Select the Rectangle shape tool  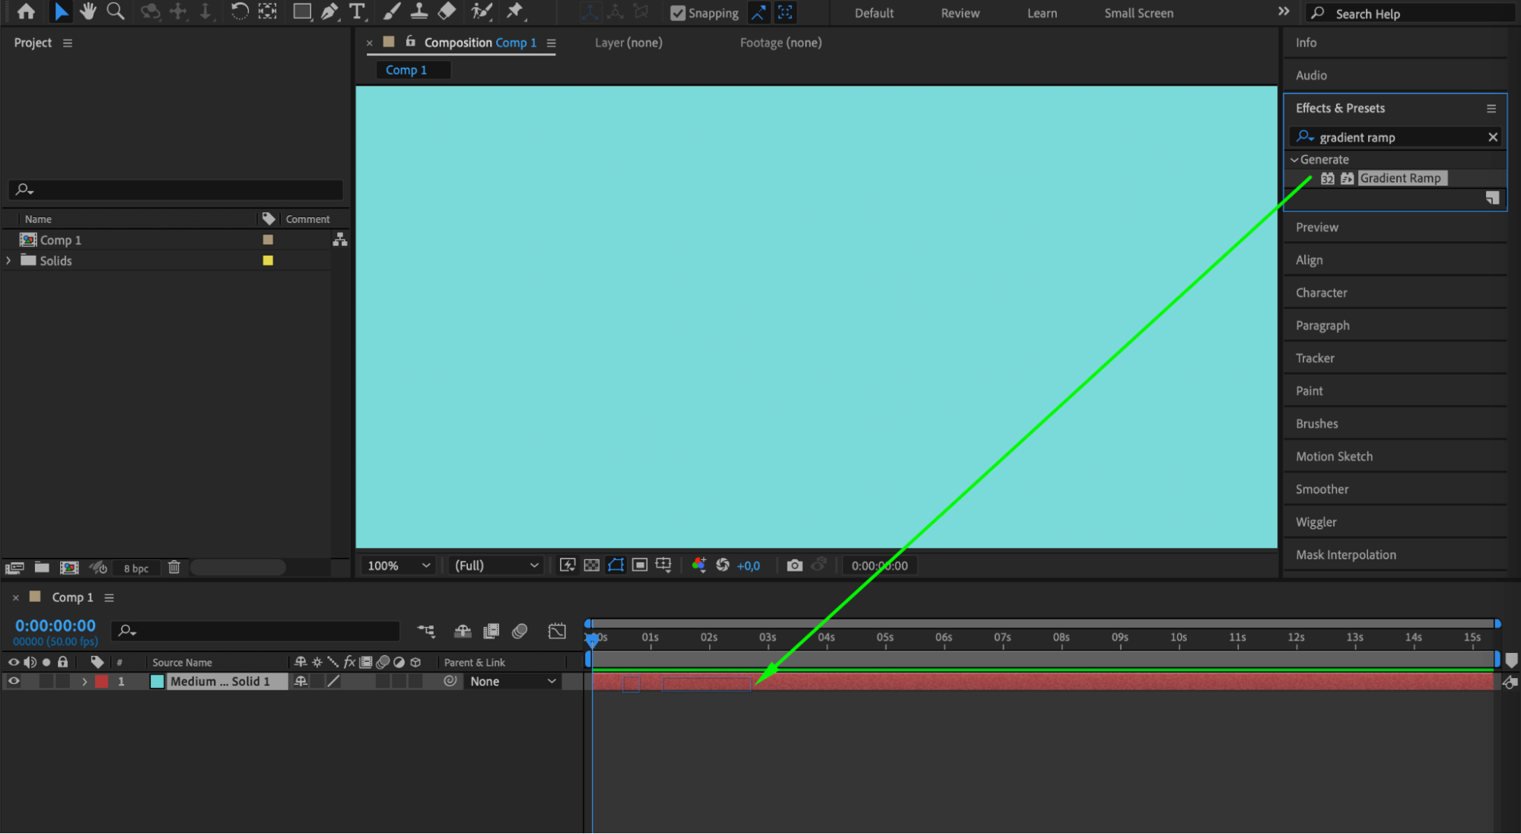(x=302, y=11)
